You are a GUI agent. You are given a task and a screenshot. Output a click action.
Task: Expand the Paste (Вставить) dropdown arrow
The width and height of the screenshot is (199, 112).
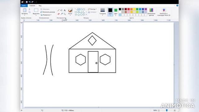pos(25,15)
